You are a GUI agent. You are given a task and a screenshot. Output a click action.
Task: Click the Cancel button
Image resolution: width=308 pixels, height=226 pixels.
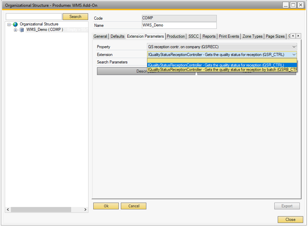click(x=133, y=206)
